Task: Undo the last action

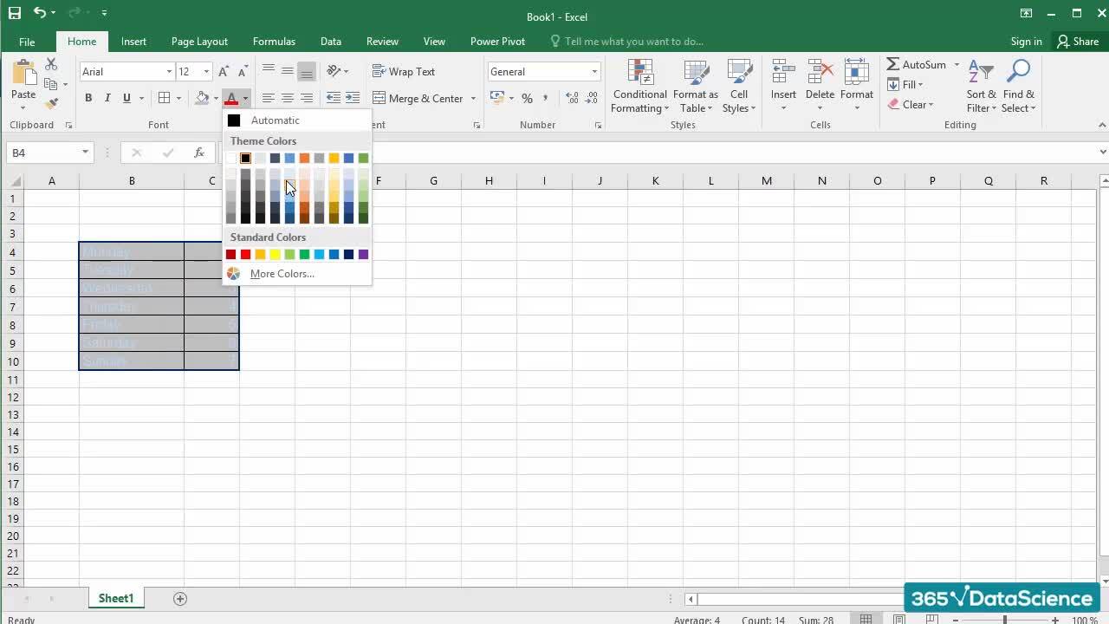Action: pyautogui.click(x=40, y=13)
